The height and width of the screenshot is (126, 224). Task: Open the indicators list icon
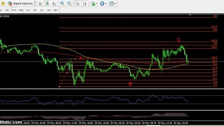click(93, 3)
